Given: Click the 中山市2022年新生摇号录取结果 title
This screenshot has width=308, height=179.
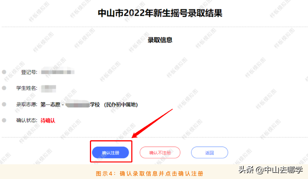Looking at the screenshot, I should pyautogui.click(x=160, y=13).
